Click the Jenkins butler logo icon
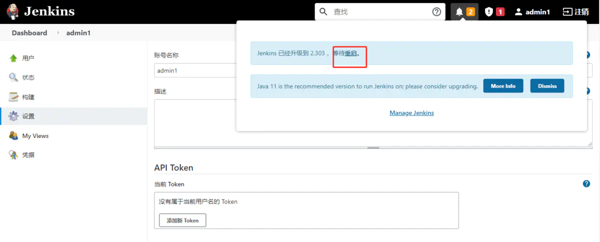 [13, 11]
